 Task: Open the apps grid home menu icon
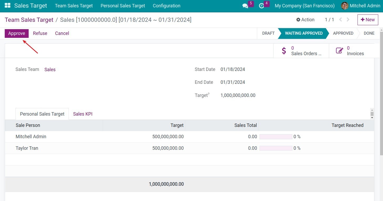(x=8, y=6)
